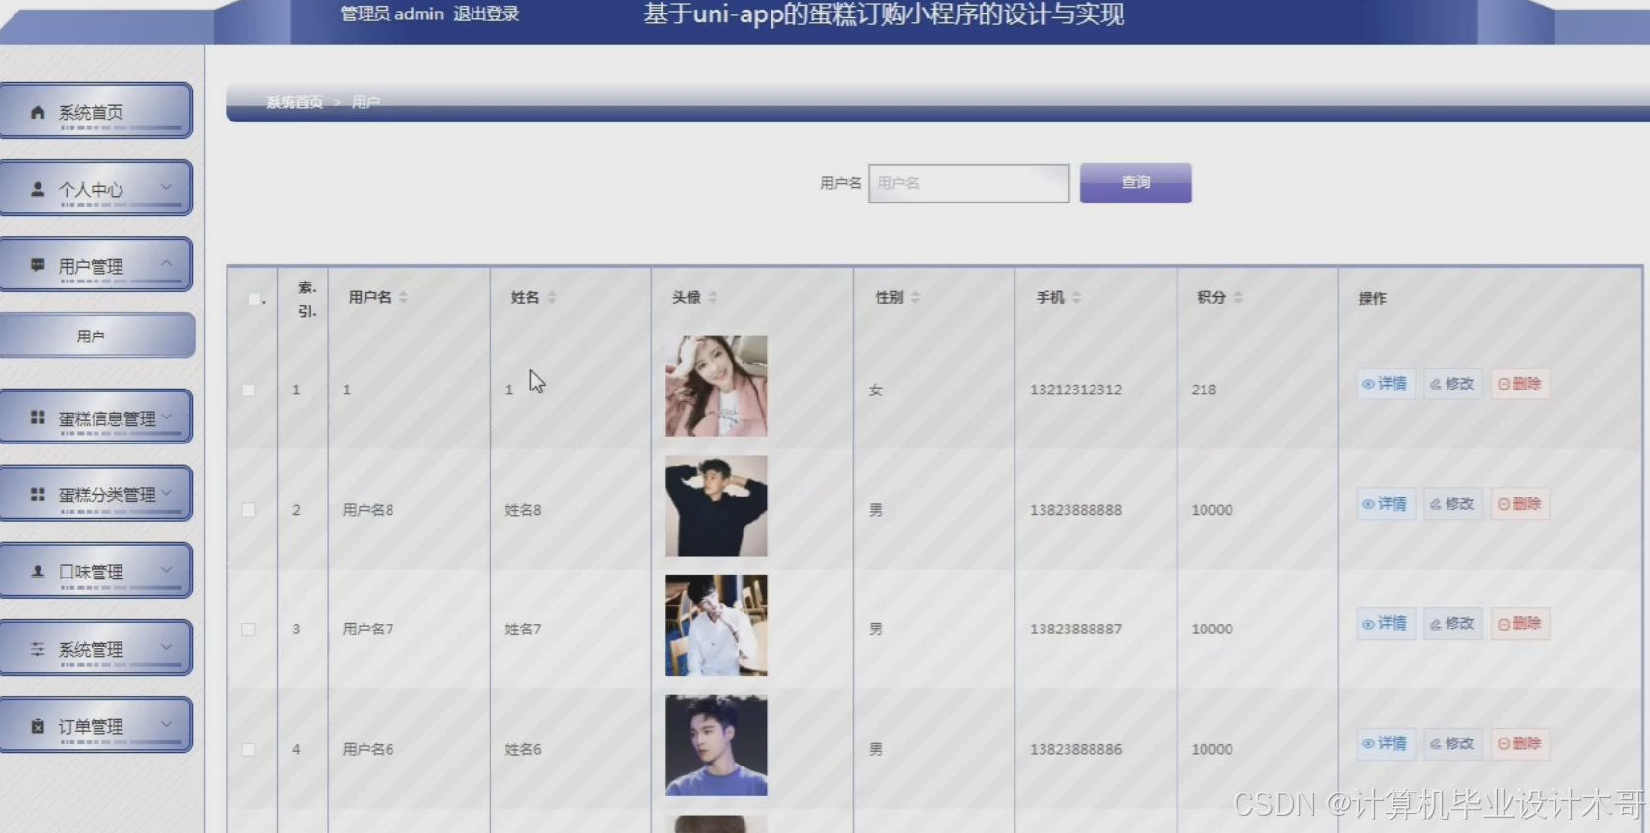Click the 218 points value
The image size is (1650, 833).
1204,390
